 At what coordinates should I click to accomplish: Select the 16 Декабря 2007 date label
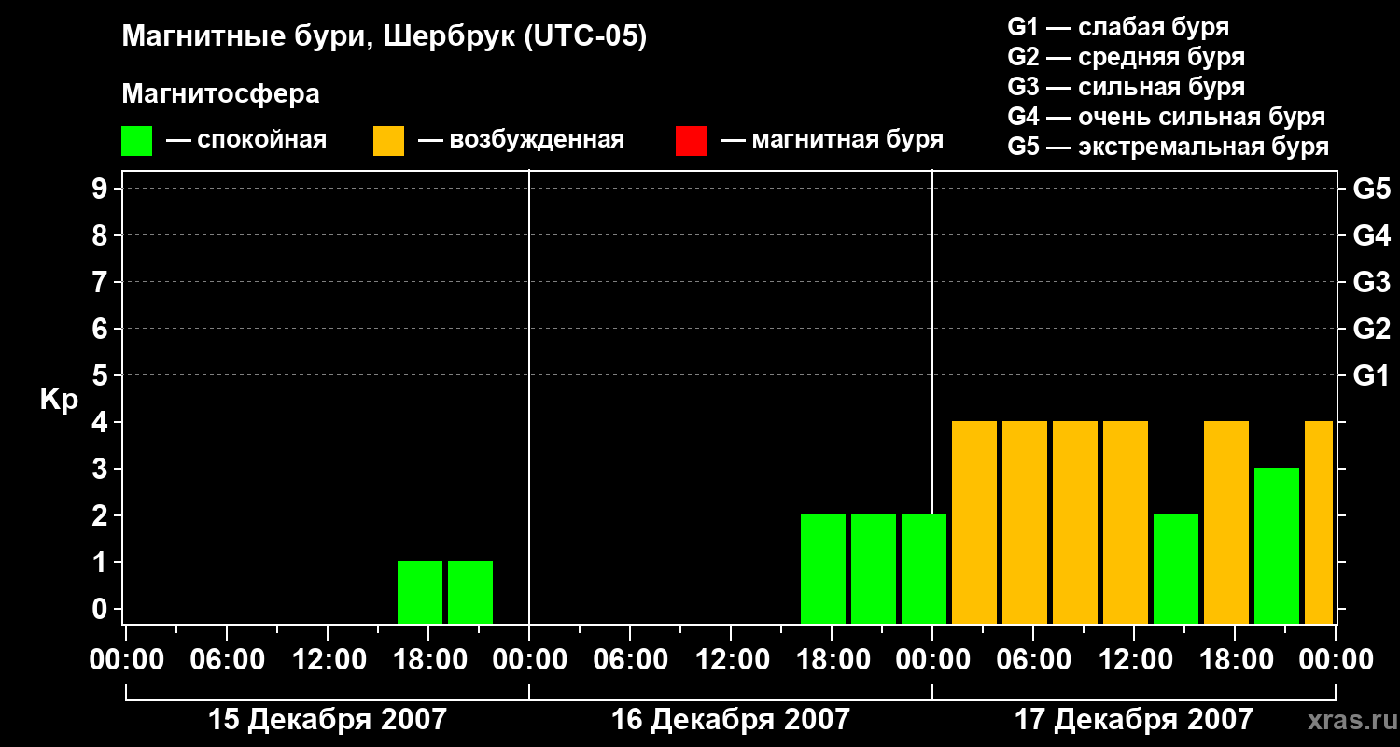pyautogui.click(x=731, y=720)
